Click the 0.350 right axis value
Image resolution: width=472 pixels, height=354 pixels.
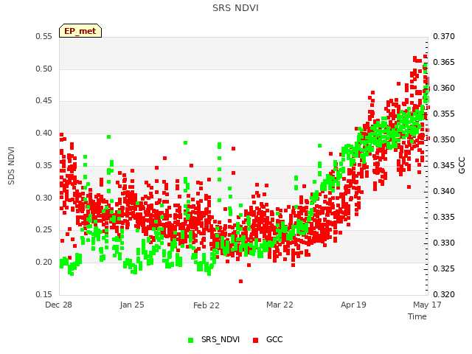[444, 139]
